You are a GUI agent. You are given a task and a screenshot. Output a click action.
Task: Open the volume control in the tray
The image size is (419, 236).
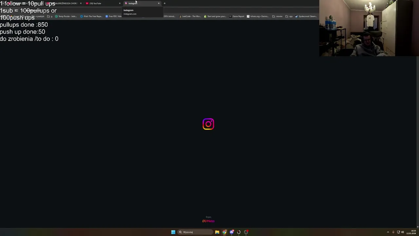coord(402,232)
